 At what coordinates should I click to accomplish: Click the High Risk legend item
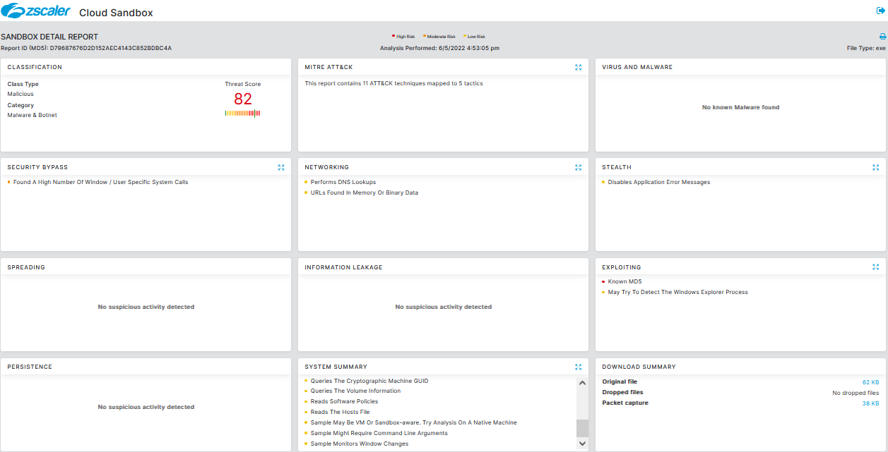[403, 36]
